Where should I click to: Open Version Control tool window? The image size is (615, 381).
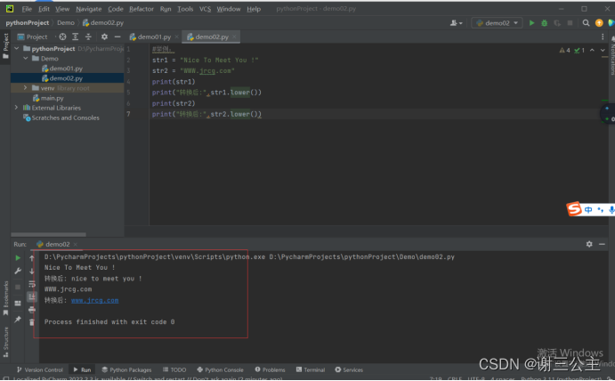coord(40,370)
